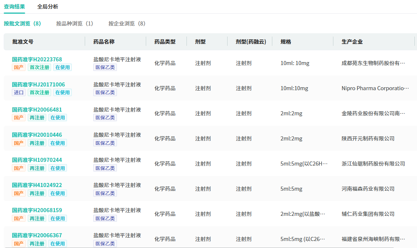The height and width of the screenshot is (248, 417).
Task: Click the 规格 column header
Action: (x=286, y=42)
